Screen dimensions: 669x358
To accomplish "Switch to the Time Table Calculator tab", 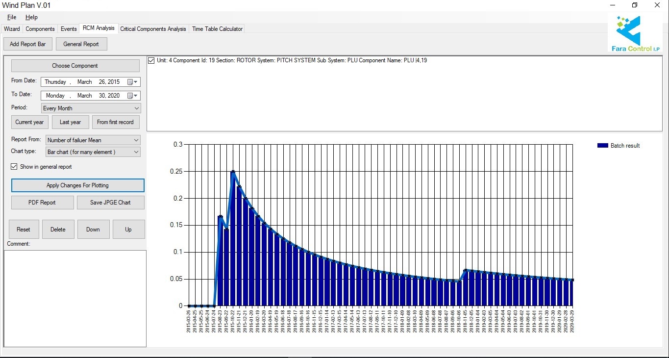I will click(217, 29).
